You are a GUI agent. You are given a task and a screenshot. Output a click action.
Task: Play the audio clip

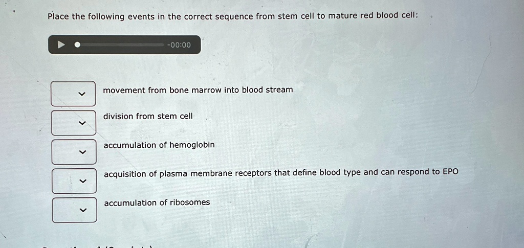tap(61, 44)
